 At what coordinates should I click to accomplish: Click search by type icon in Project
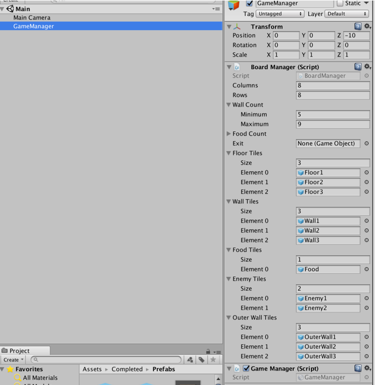190,360
